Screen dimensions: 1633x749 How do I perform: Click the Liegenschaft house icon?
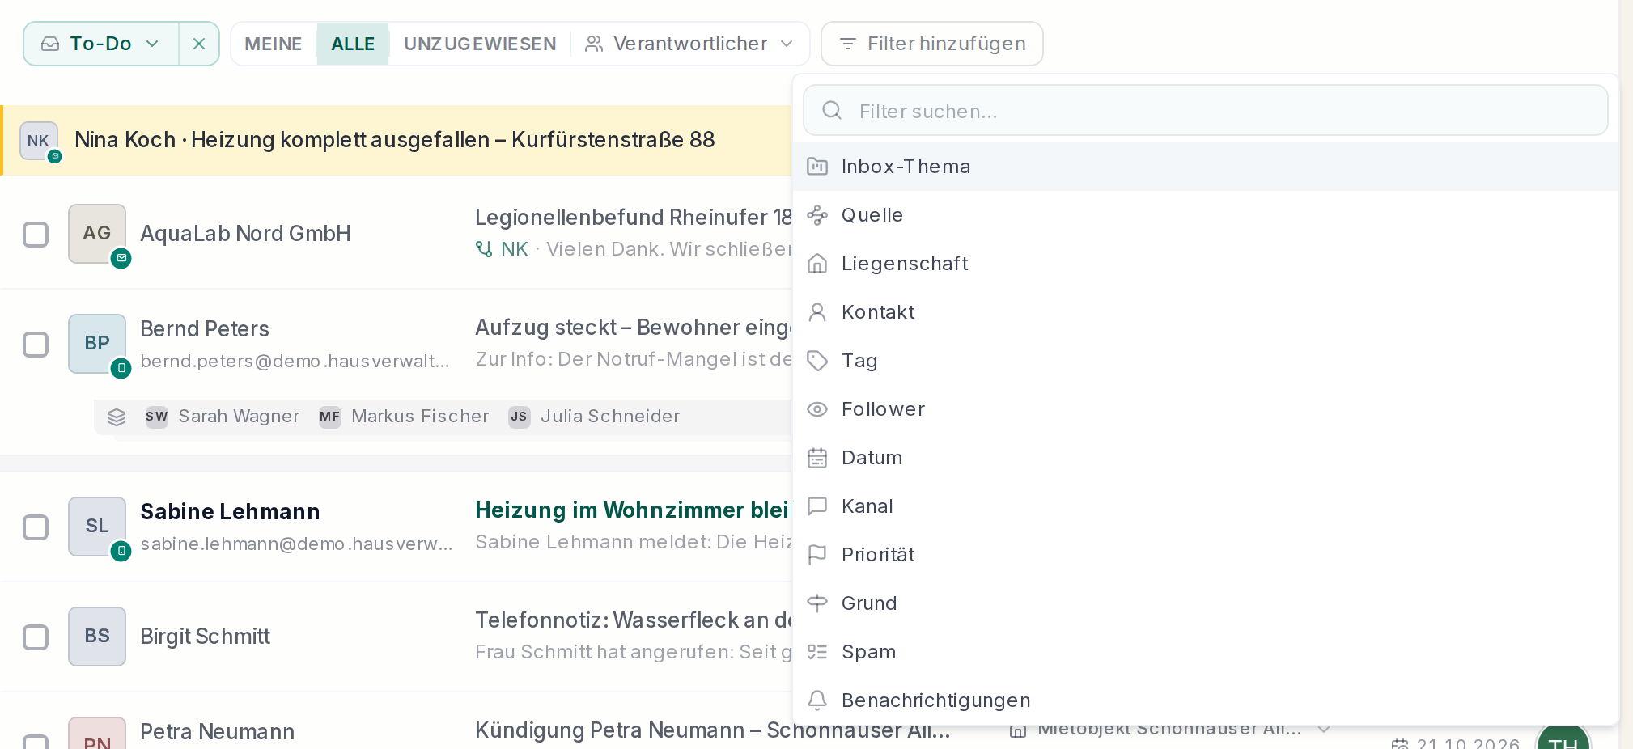817,264
